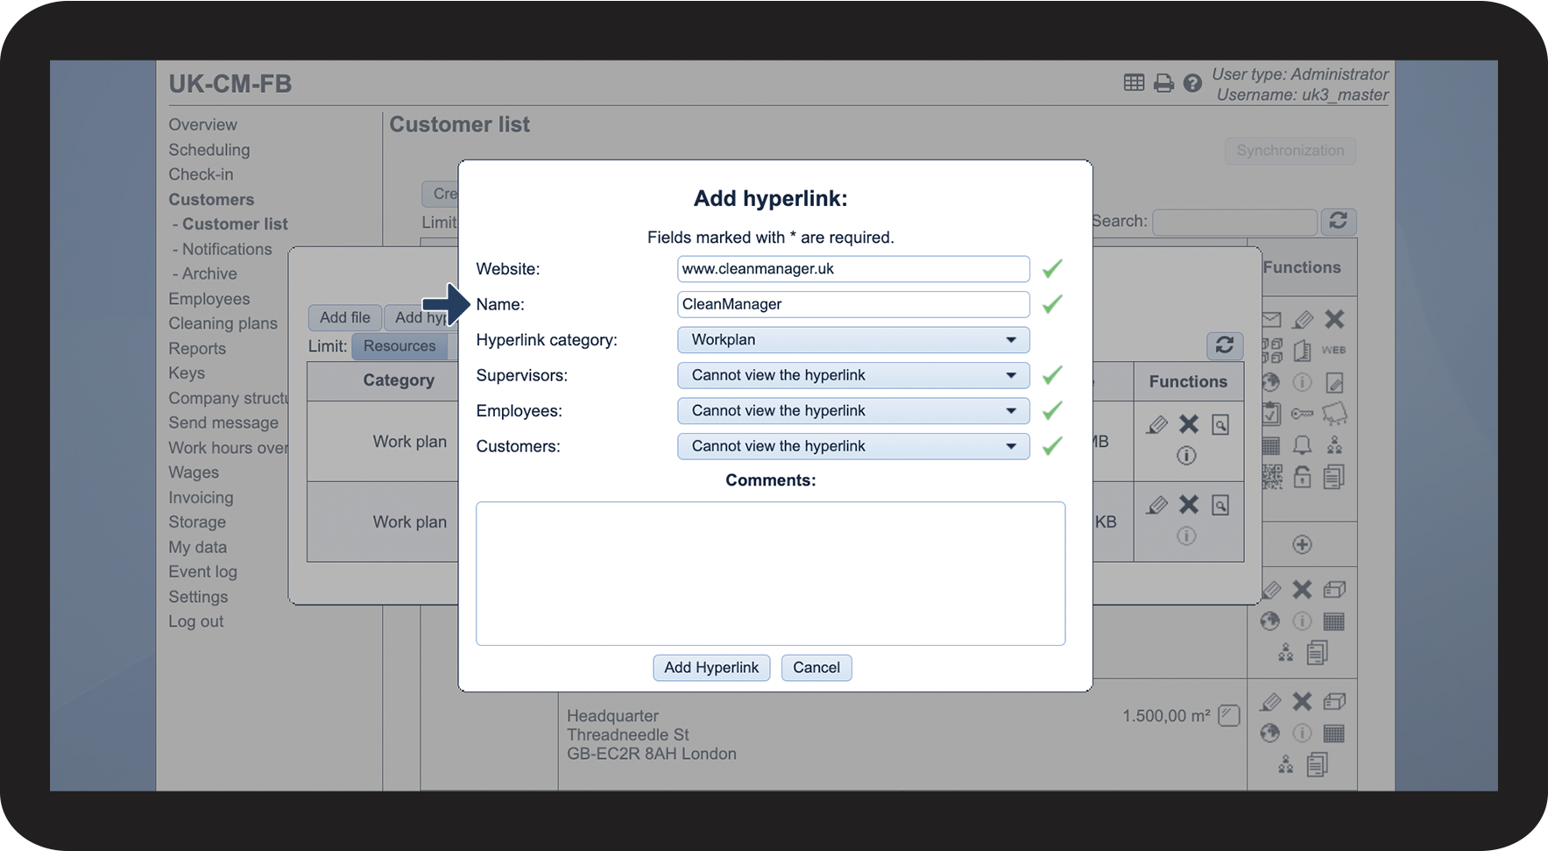Click into the Comments text area
This screenshot has width=1548, height=851.
[x=770, y=574]
